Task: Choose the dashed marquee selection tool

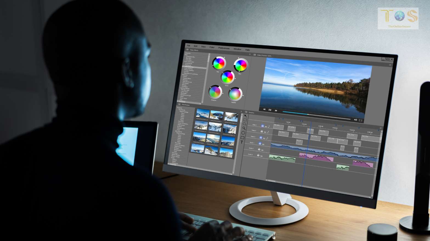Action: [x=245, y=120]
